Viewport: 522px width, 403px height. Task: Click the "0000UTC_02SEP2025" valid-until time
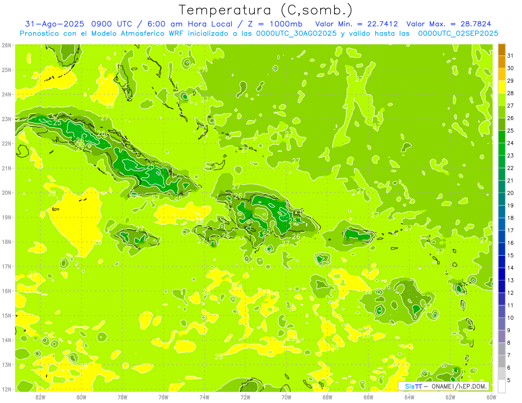[458, 33]
